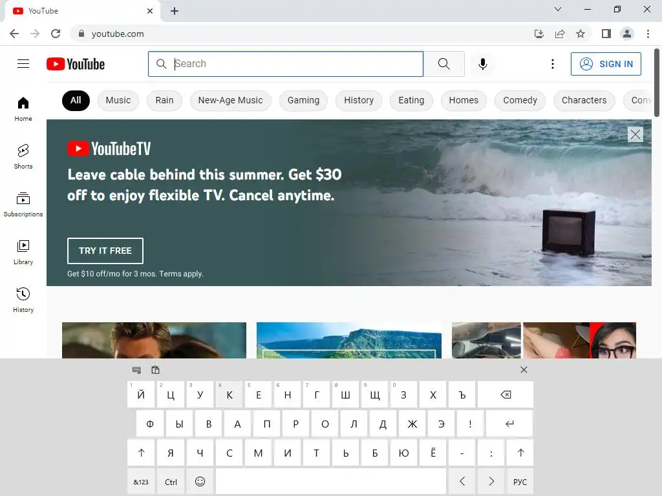The image size is (662, 496).
Task: Open the keyboard clipboard icon
Action: click(155, 370)
